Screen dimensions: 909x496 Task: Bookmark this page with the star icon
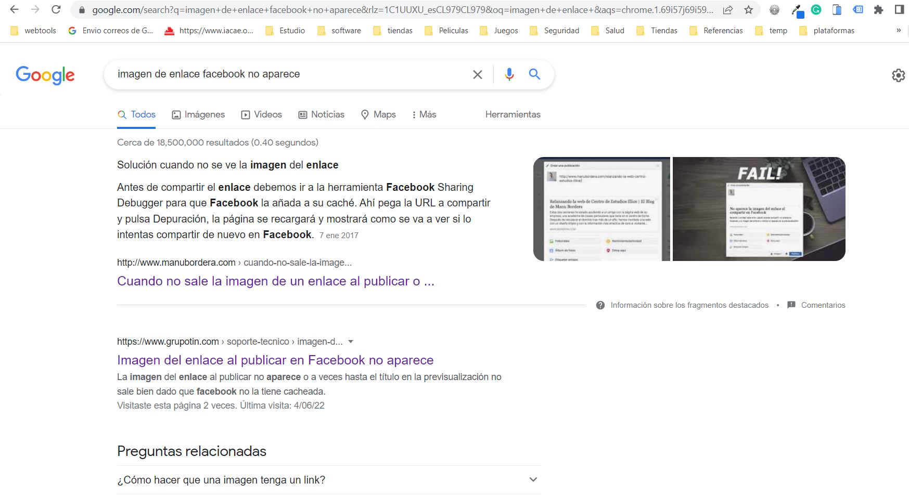pyautogui.click(x=748, y=10)
